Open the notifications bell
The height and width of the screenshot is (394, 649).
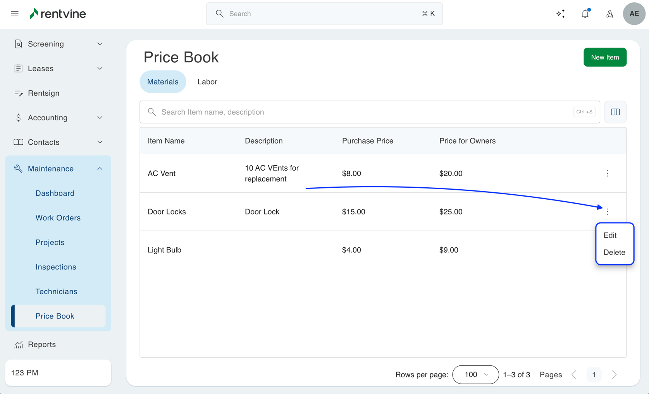585,14
